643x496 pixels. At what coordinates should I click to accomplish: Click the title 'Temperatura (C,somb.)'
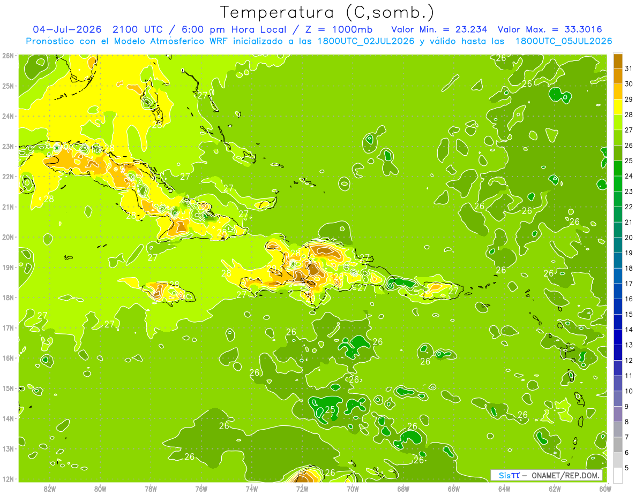[x=327, y=13]
